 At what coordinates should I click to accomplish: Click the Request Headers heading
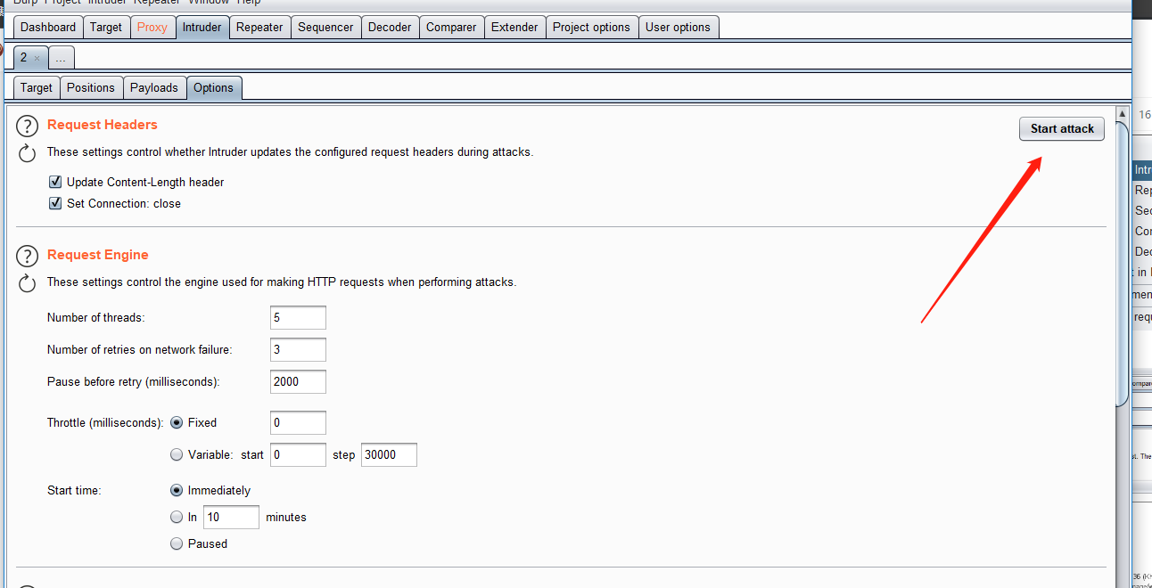[103, 125]
